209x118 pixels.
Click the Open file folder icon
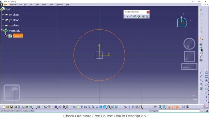pos(8,107)
